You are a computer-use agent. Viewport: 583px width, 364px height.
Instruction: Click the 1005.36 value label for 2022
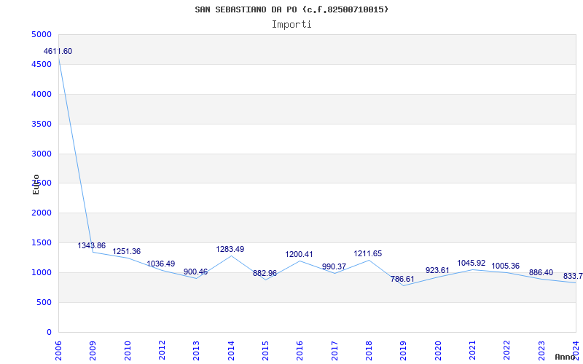pos(505,266)
